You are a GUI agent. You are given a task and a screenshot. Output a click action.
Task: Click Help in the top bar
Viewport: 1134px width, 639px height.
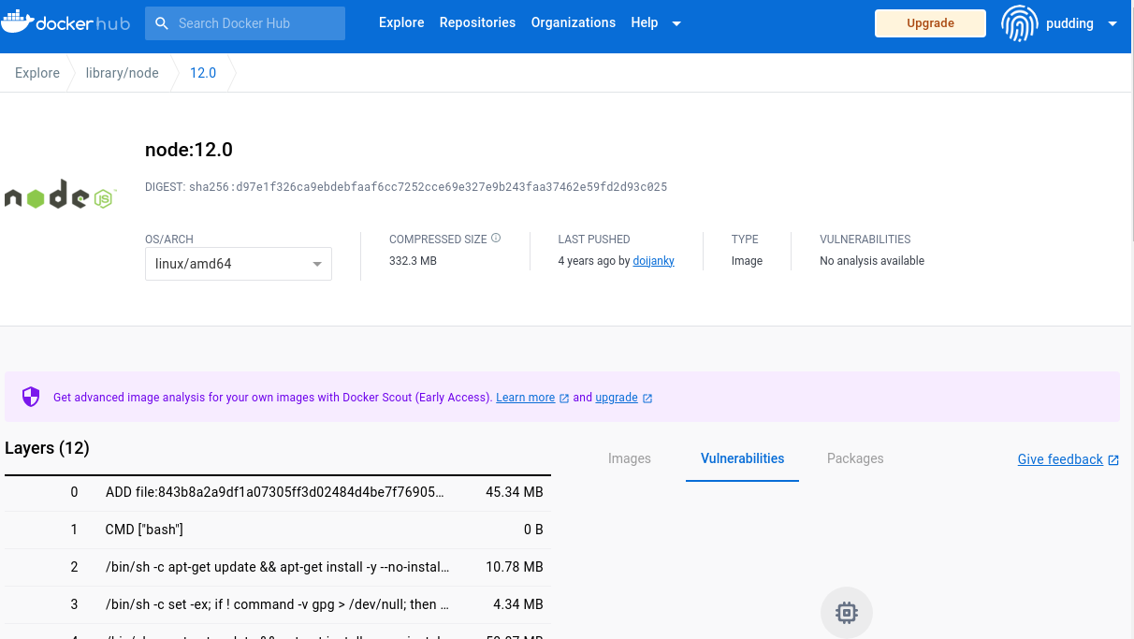tap(645, 22)
